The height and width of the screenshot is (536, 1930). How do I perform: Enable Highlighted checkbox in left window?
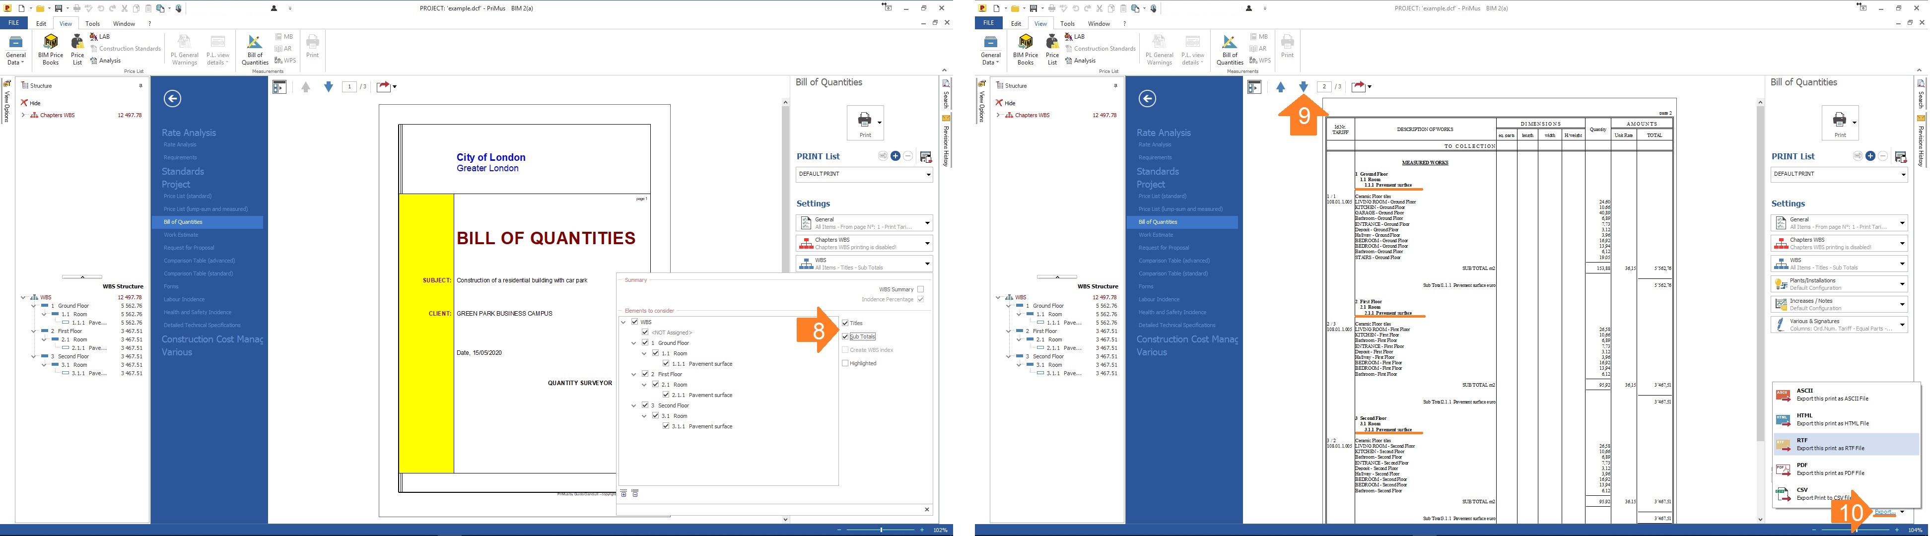pos(845,363)
